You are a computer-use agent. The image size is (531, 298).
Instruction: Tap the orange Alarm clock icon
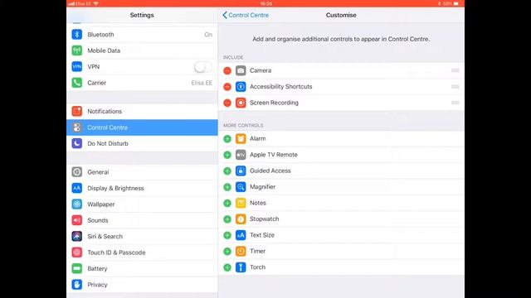(x=241, y=138)
